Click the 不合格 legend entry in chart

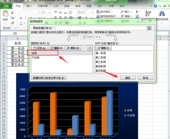click(130, 116)
